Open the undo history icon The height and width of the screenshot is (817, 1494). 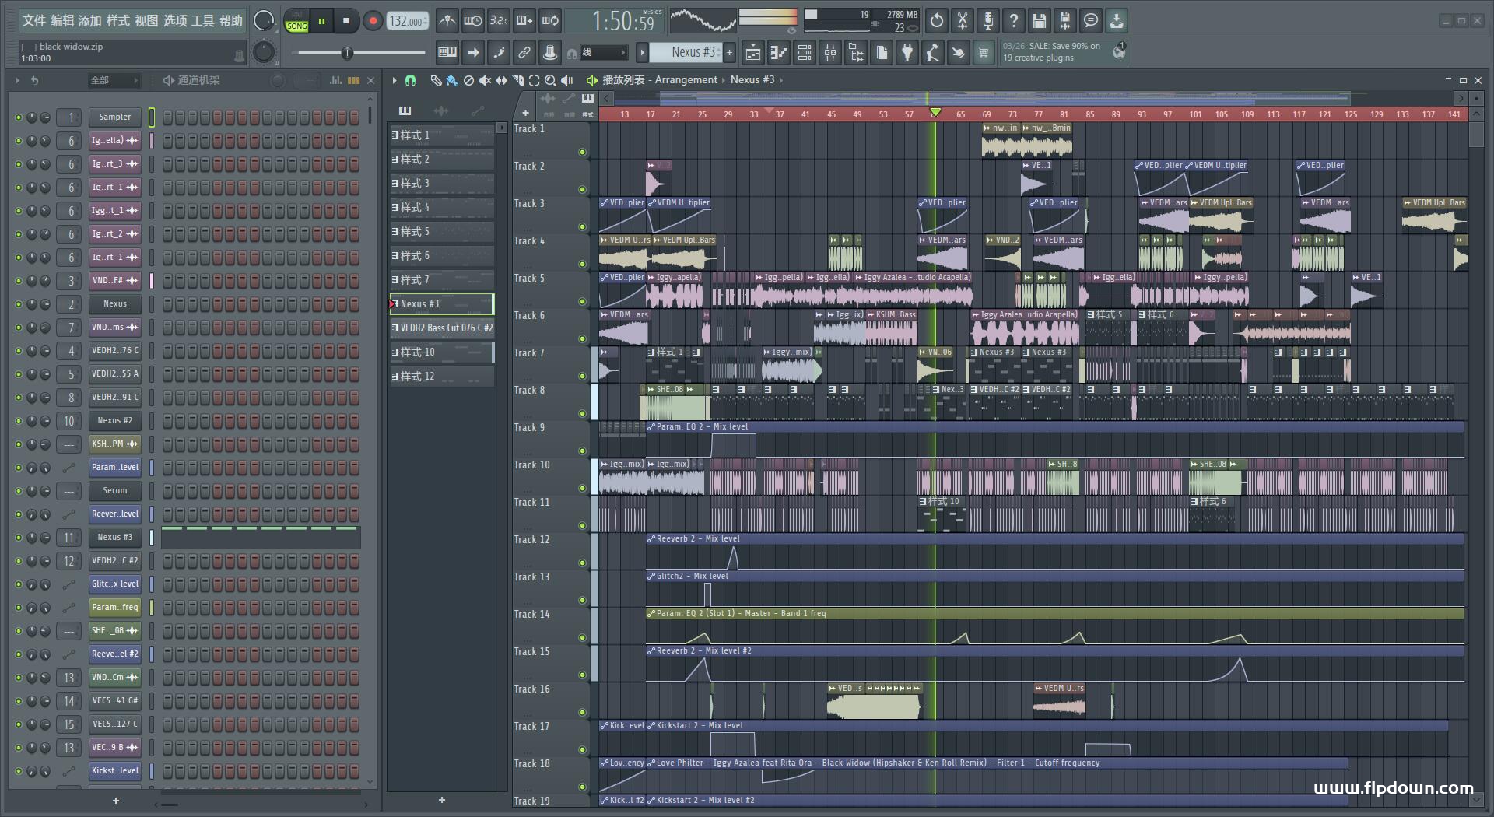pos(937,21)
